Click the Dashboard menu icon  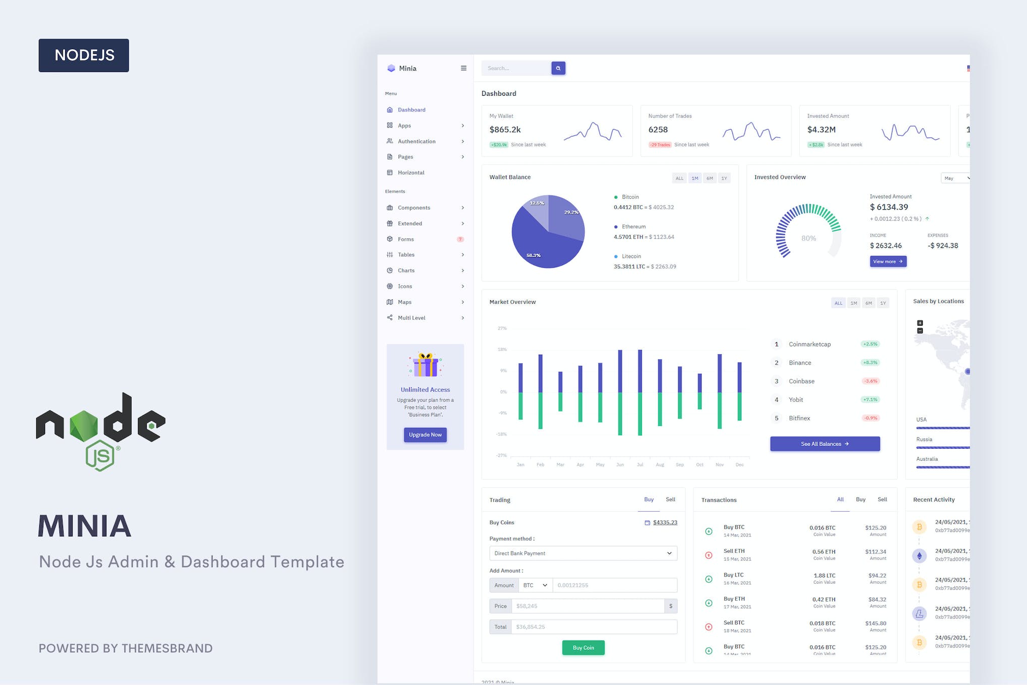click(390, 109)
